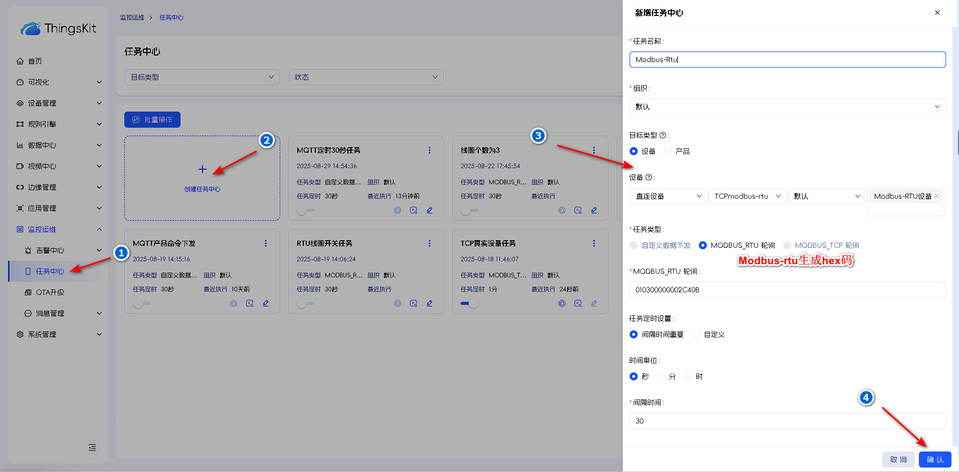Click the 批量操作 batch operation button
This screenshot has width=959, height=472.
tap(152, 120)
